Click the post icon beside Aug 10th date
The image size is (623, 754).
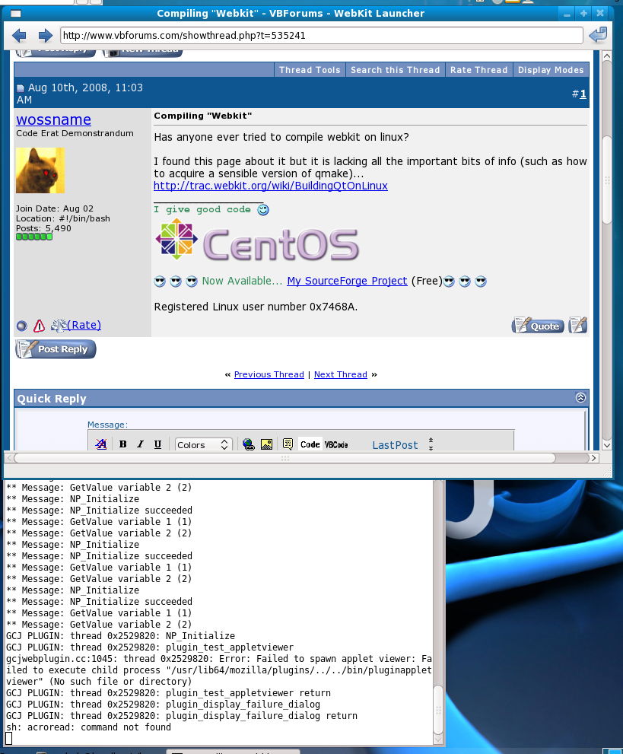click(x=21, y=88)
